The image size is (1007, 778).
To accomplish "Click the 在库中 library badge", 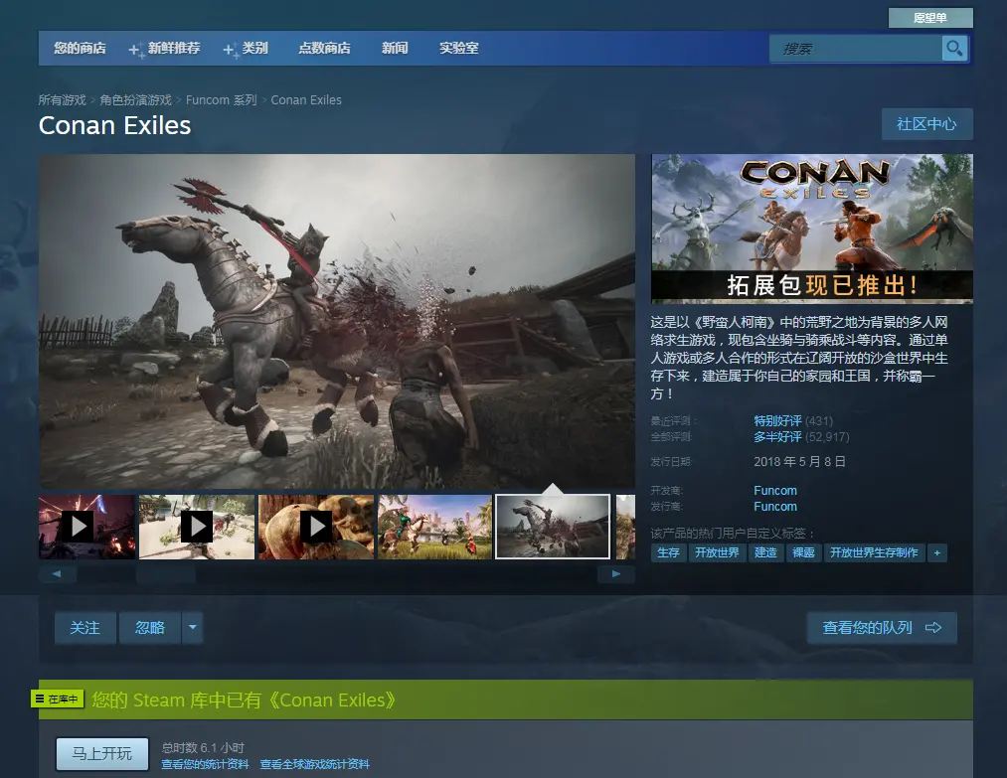I will point(58,700).
